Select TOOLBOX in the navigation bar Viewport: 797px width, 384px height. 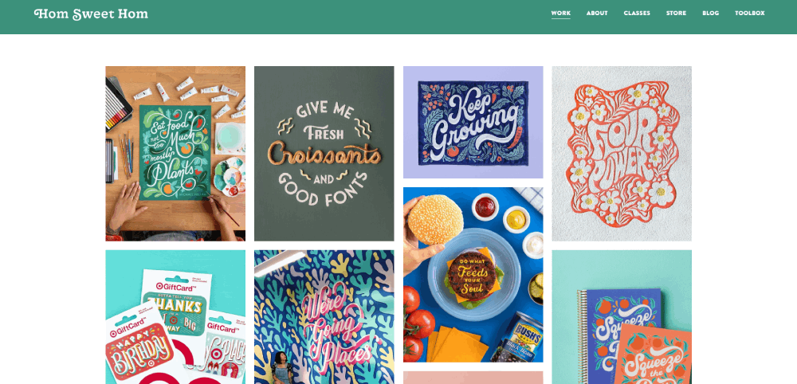coord(750,14)
